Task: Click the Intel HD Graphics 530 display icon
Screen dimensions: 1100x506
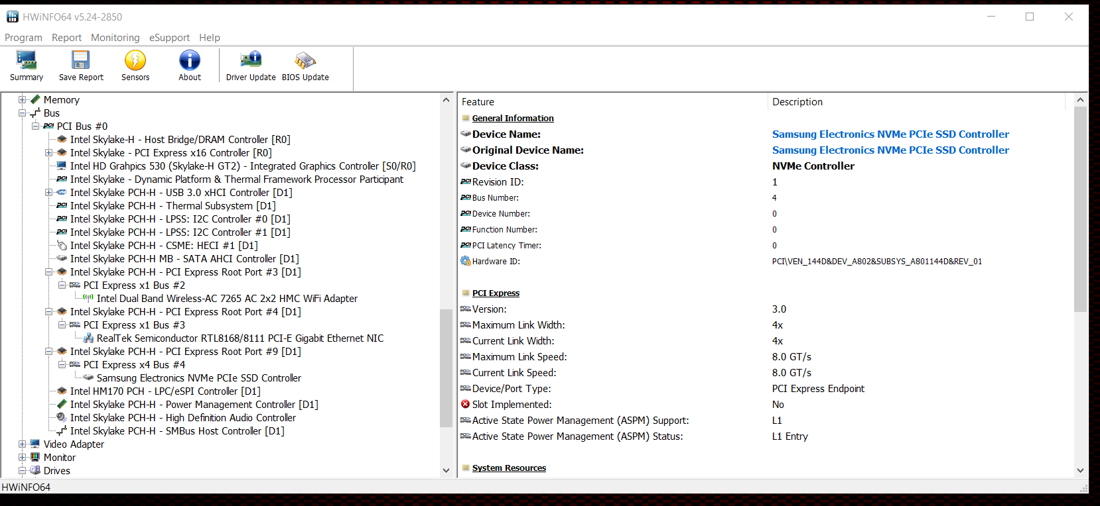Action: [62, 166]
